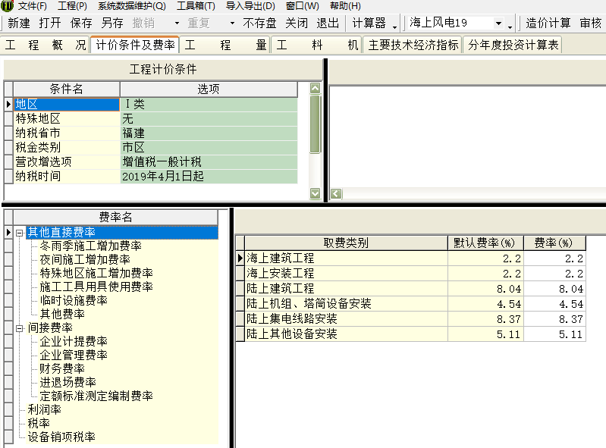Collapse the 其他直接费率 tree node
The width and height of the screenshot is (606, 448).
(x=20, y=233)
